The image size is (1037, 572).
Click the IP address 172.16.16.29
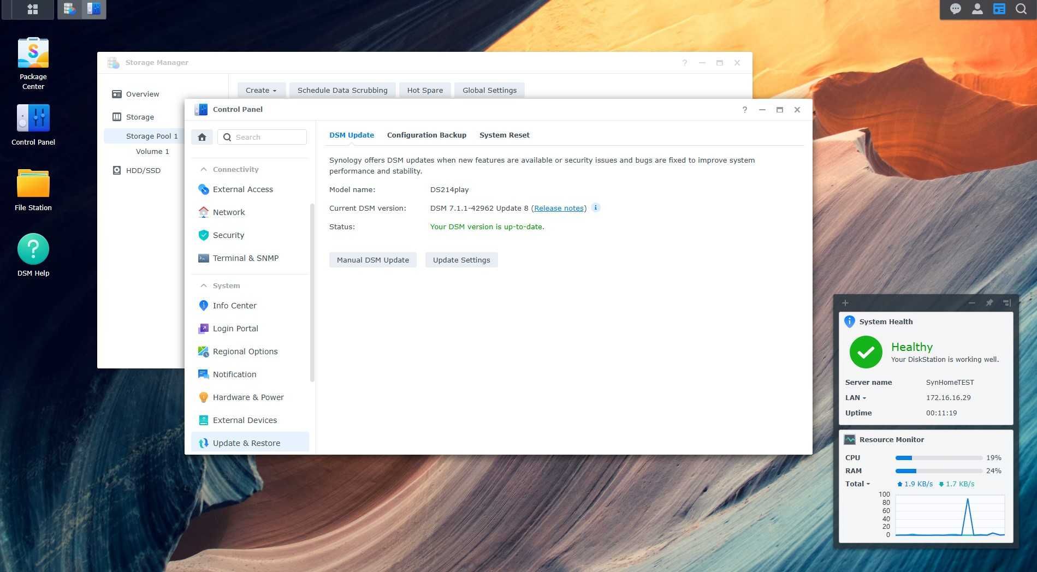[x=949, y=398]
